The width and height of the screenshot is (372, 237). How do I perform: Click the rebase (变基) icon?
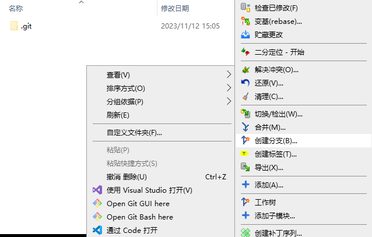[245, 21]
